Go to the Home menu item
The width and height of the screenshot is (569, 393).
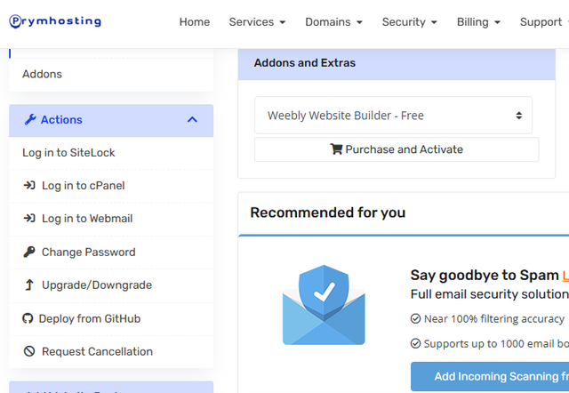tap(195, 22)
